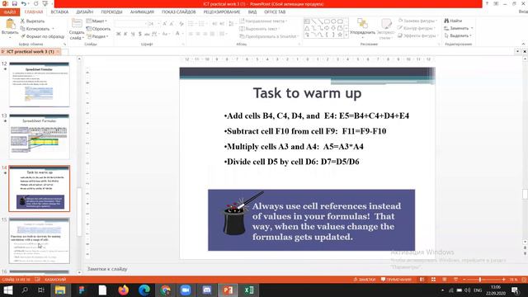Switch to the Slide Show (Показ слайдов) tab
This screenshot has width=528, height=297.
(178, 12)
